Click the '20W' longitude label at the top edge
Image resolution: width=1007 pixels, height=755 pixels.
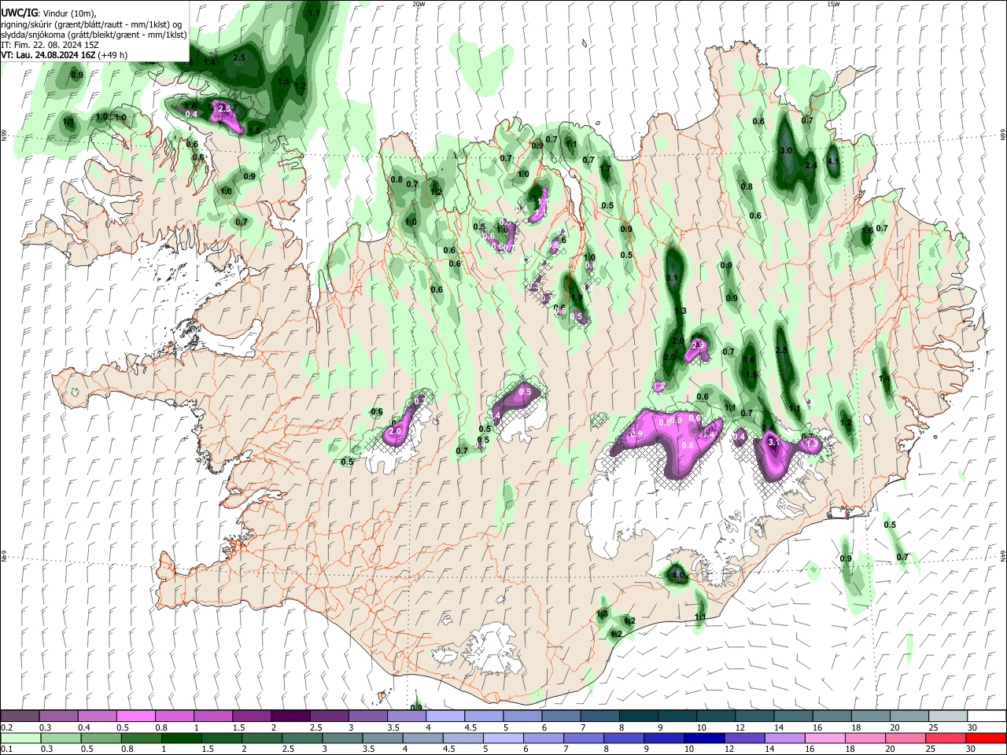(419, 4)
